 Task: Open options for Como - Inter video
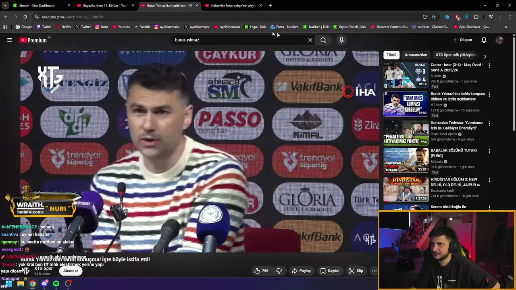tap(489, 65)
